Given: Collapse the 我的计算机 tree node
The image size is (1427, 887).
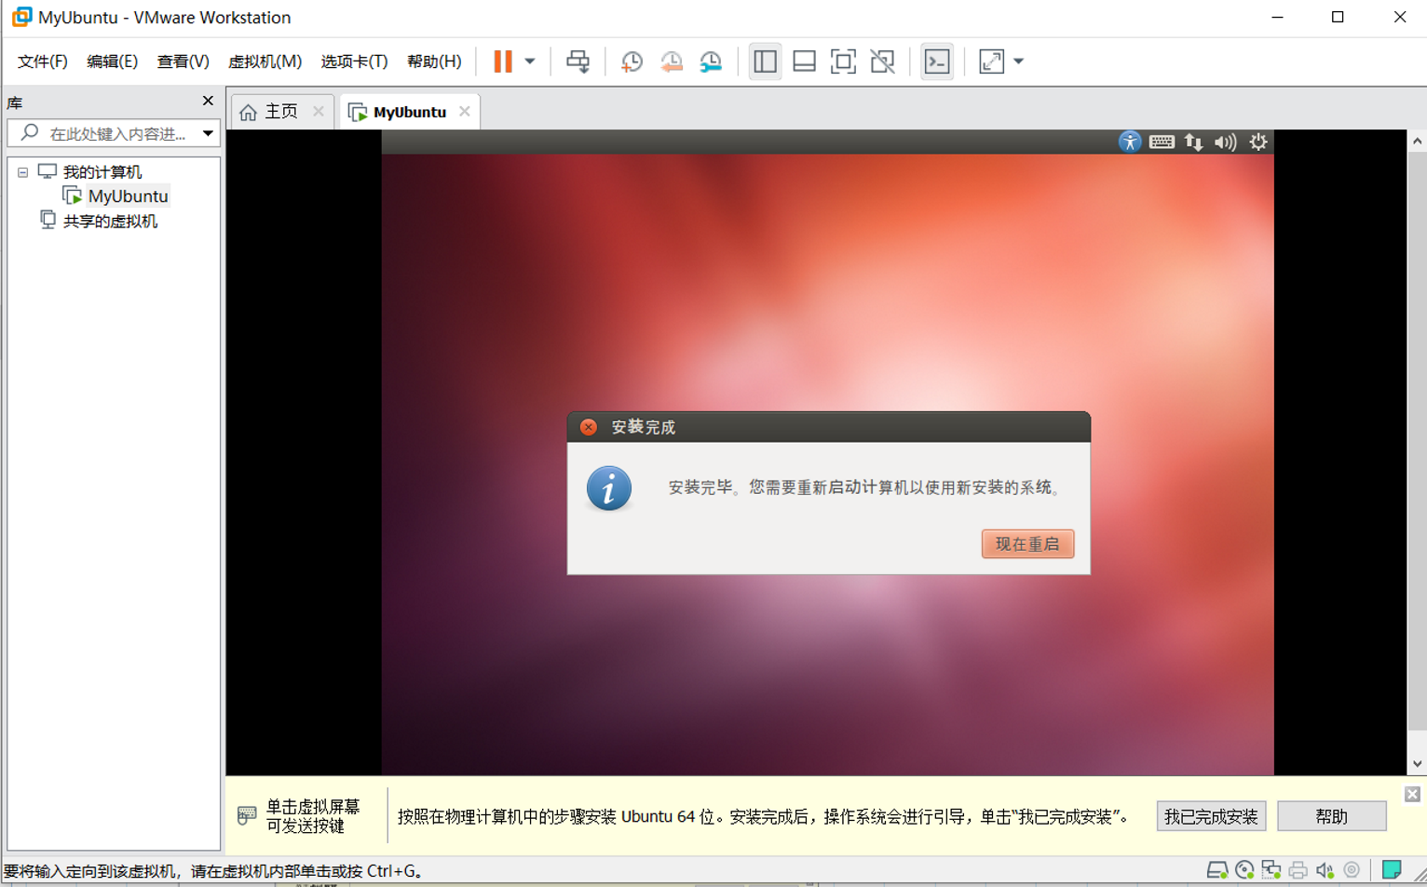Looking at the screenshot, I should click(x=21, y=171).
